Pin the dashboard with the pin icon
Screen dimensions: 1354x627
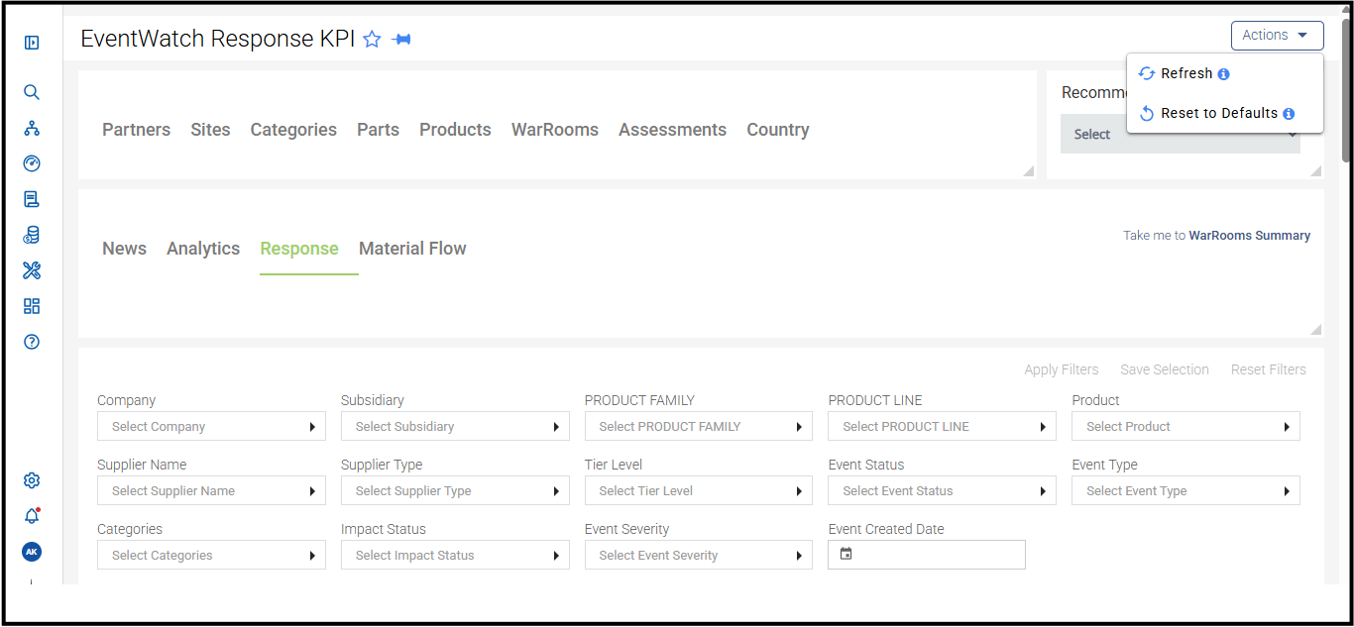(401, 40)
